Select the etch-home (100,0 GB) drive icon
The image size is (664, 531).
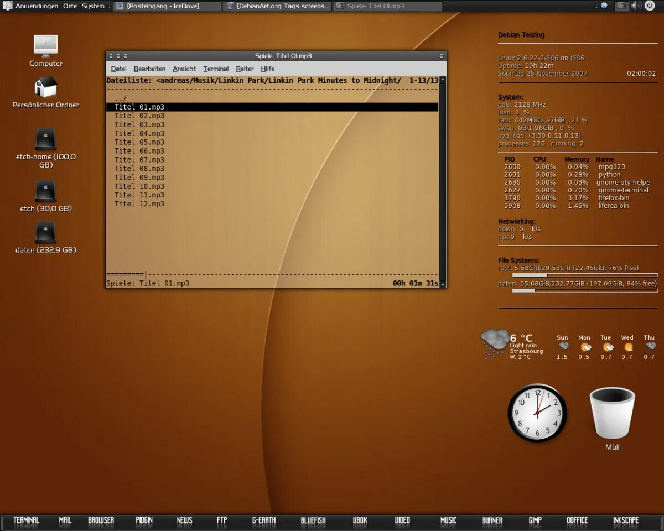click(45, 139)
